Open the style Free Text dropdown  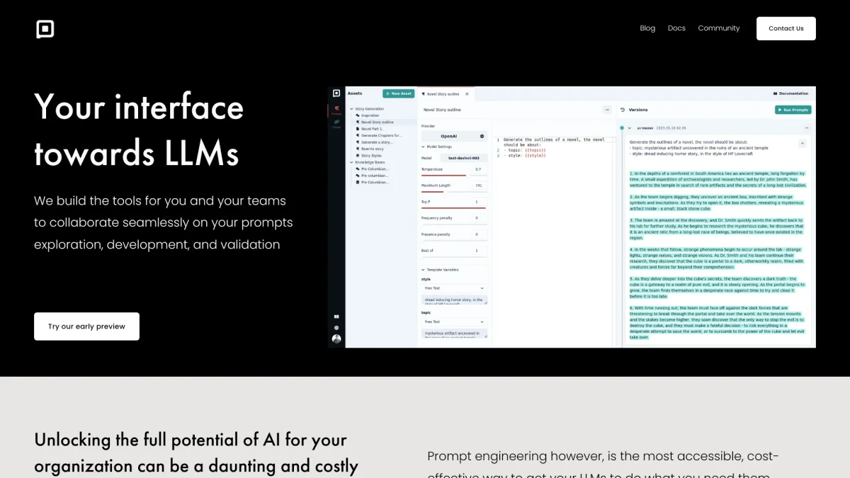(454, 288)
